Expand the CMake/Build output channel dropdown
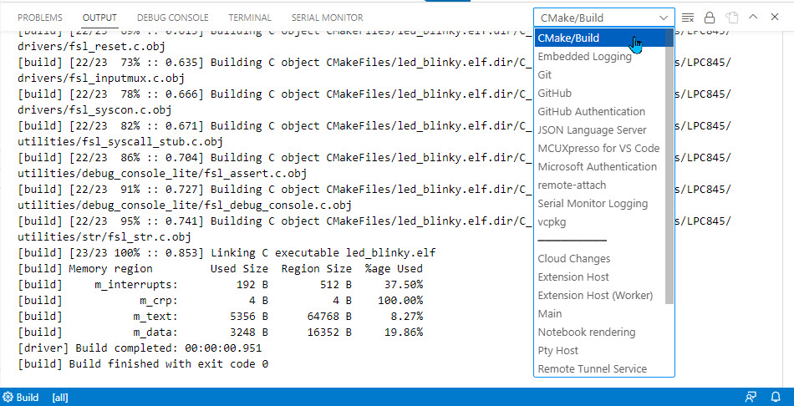The image size is (794, 406). coord(604,18)
